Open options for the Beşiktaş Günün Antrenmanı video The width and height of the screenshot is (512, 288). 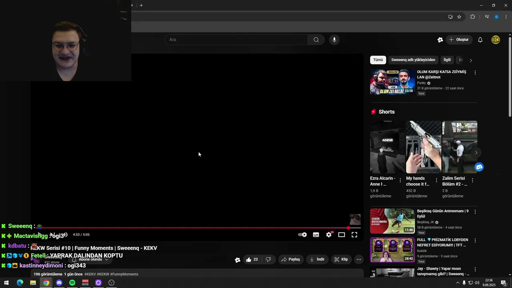pos(475,212)
